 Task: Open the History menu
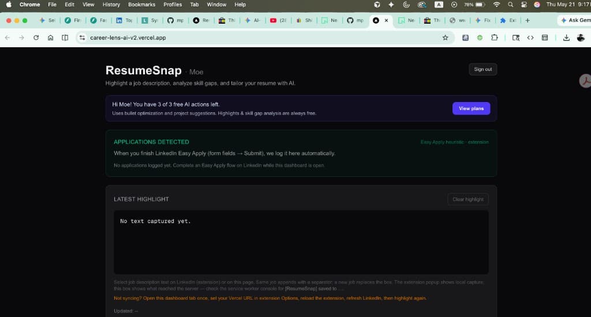[111, 5]
